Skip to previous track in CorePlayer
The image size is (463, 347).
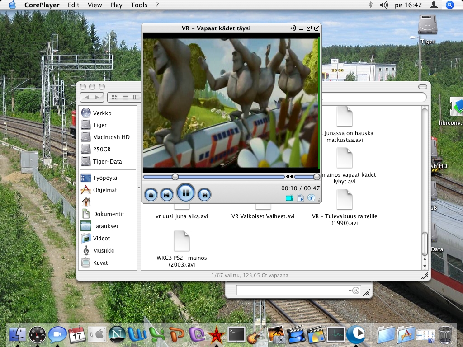(167, 195)
